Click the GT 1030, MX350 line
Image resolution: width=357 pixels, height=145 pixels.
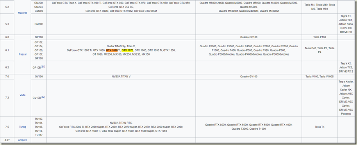[121, 54]
